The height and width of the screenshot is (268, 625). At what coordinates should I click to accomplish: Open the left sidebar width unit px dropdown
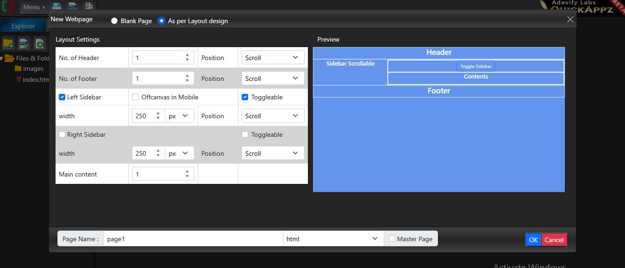click(179, 116)
